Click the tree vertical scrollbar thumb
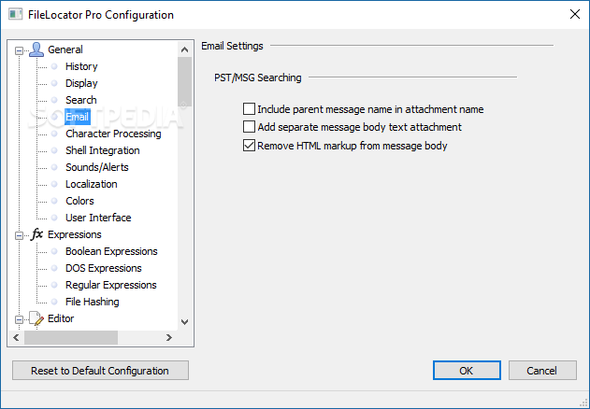This screenshot has width=590, height=409. pos(184,81)
